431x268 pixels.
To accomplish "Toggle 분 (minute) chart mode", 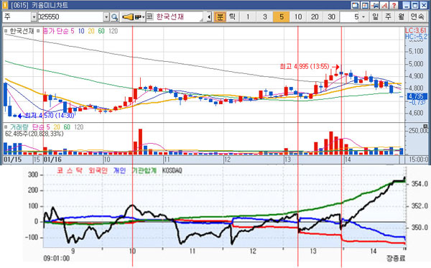I will (220, 17).
